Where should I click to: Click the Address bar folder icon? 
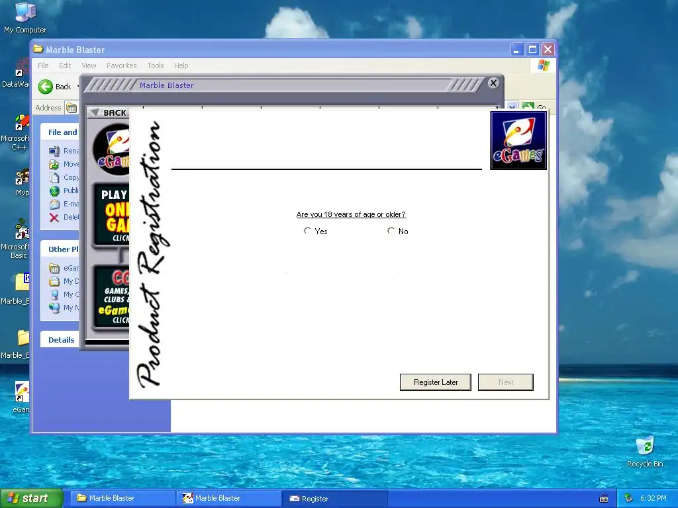tap(72, 108)
